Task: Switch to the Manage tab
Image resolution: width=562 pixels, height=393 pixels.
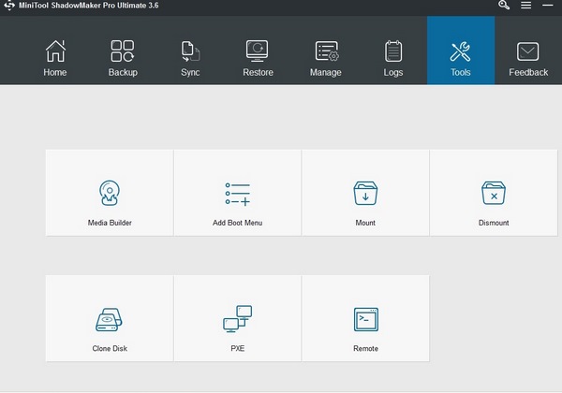Action: coord(325,58)
